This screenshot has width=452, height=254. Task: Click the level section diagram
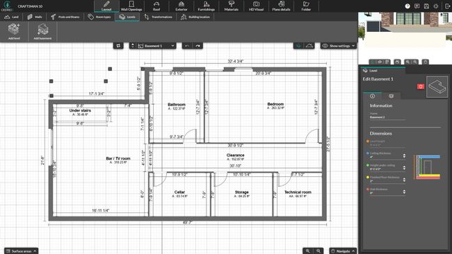pos(427,167)
